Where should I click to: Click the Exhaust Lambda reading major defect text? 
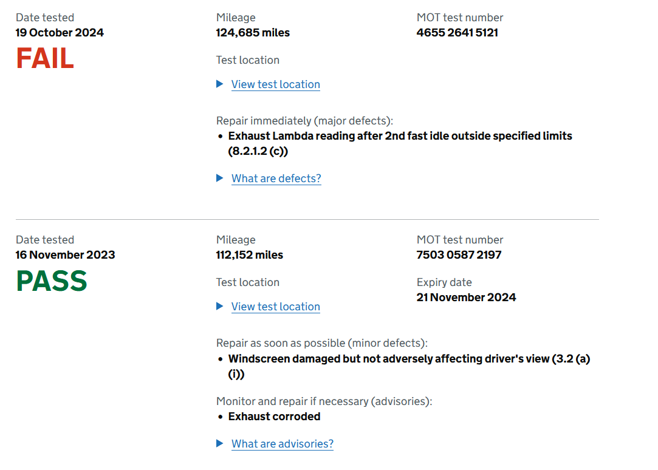click(x=400, y=136)
